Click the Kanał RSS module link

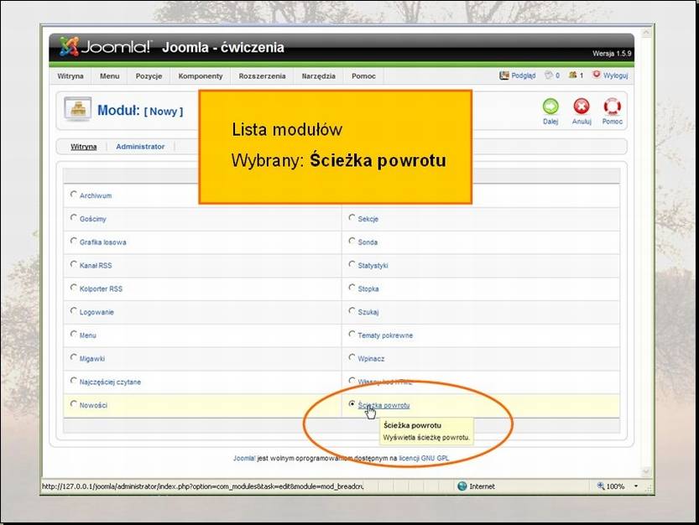[x=96, y=265]
